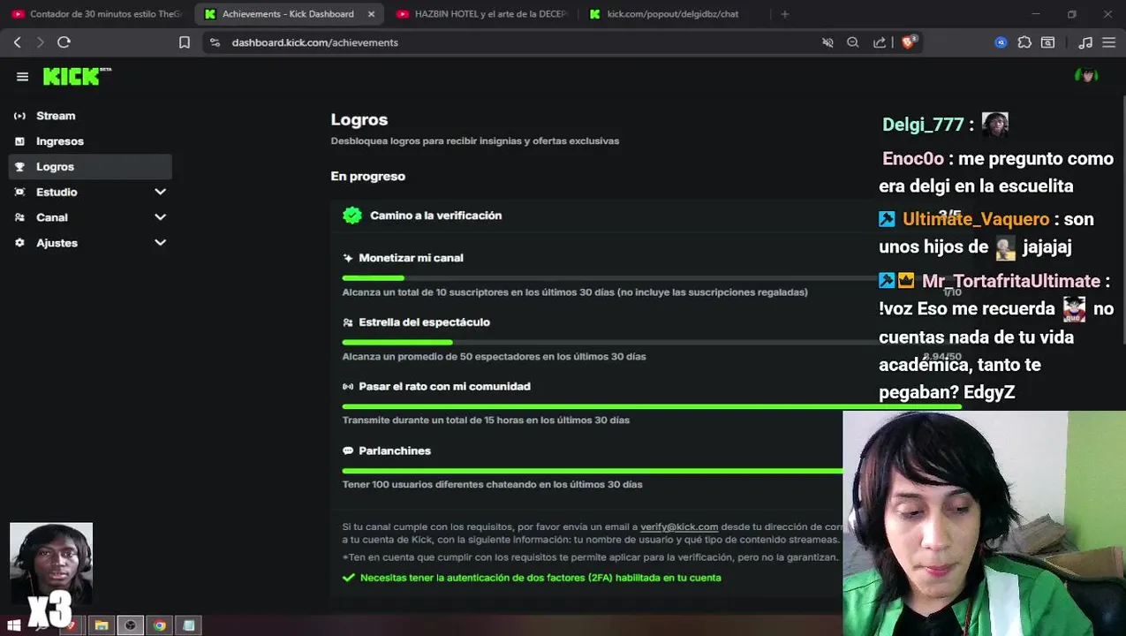Expand the Canal sidebar chevron
1126x636 pixels.
(160, 217)
